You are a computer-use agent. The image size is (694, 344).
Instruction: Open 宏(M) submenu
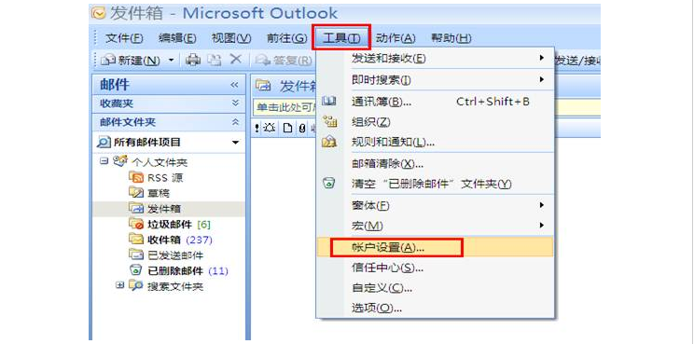(435, 226)
